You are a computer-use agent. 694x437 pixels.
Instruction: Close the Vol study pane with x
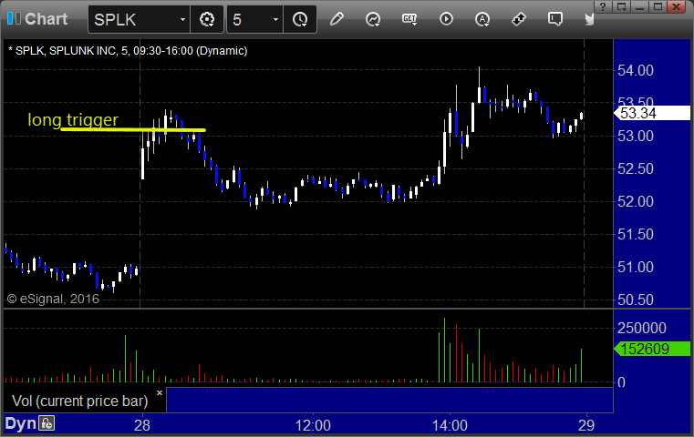[160, 392]
